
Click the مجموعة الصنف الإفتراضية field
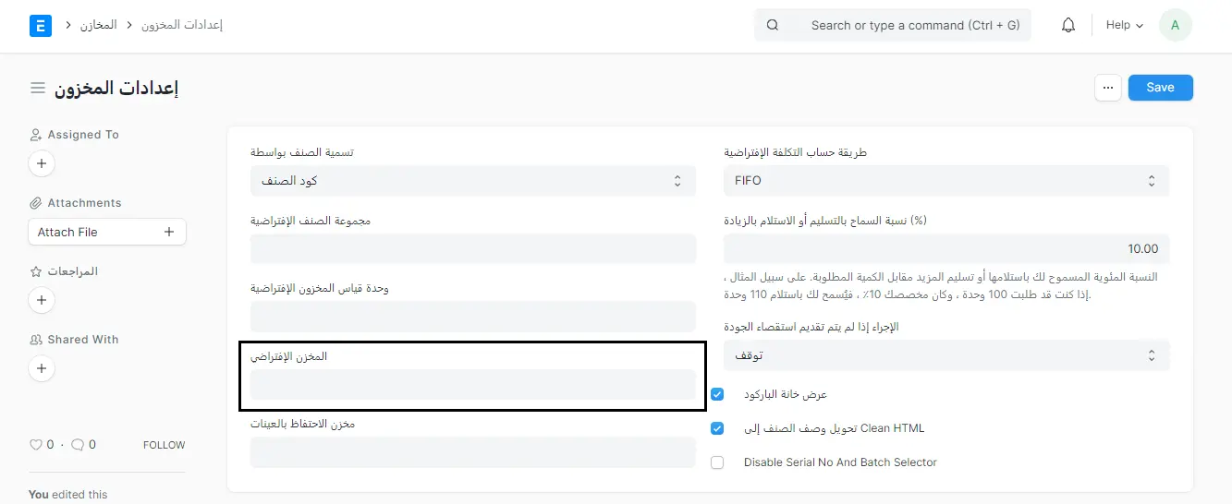(x=472, y=248)
